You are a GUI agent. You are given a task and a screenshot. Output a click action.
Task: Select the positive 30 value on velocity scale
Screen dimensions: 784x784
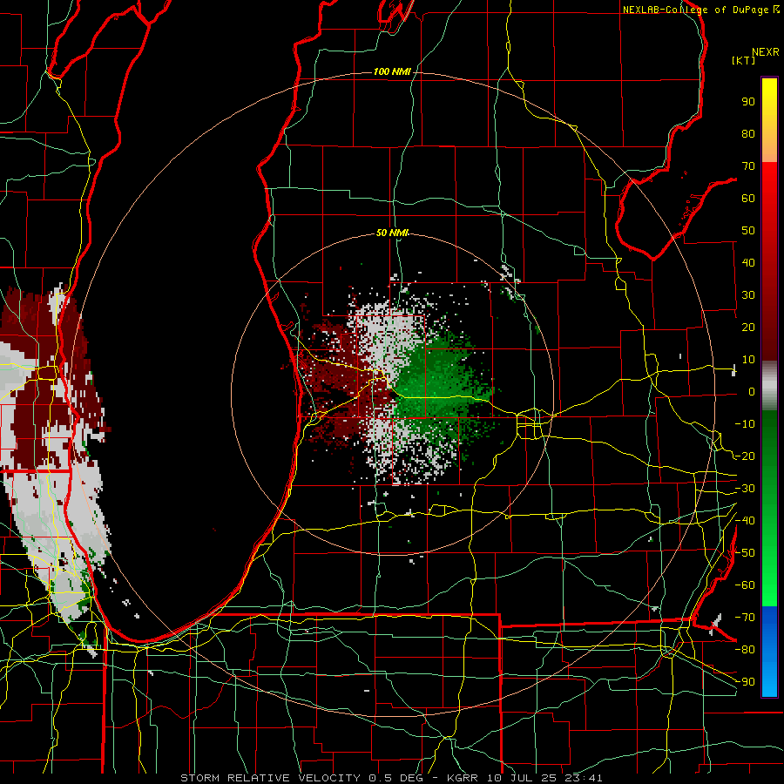pos(748,295)
